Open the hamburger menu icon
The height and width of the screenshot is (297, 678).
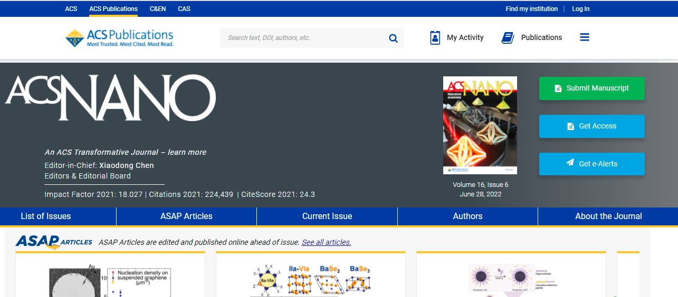[x=584, y=37]
